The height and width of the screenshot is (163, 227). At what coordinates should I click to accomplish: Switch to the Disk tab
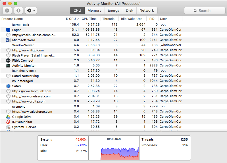[x=130, y=11]
